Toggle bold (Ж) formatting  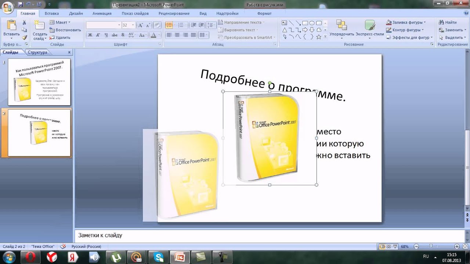click(x=90, y=35)
